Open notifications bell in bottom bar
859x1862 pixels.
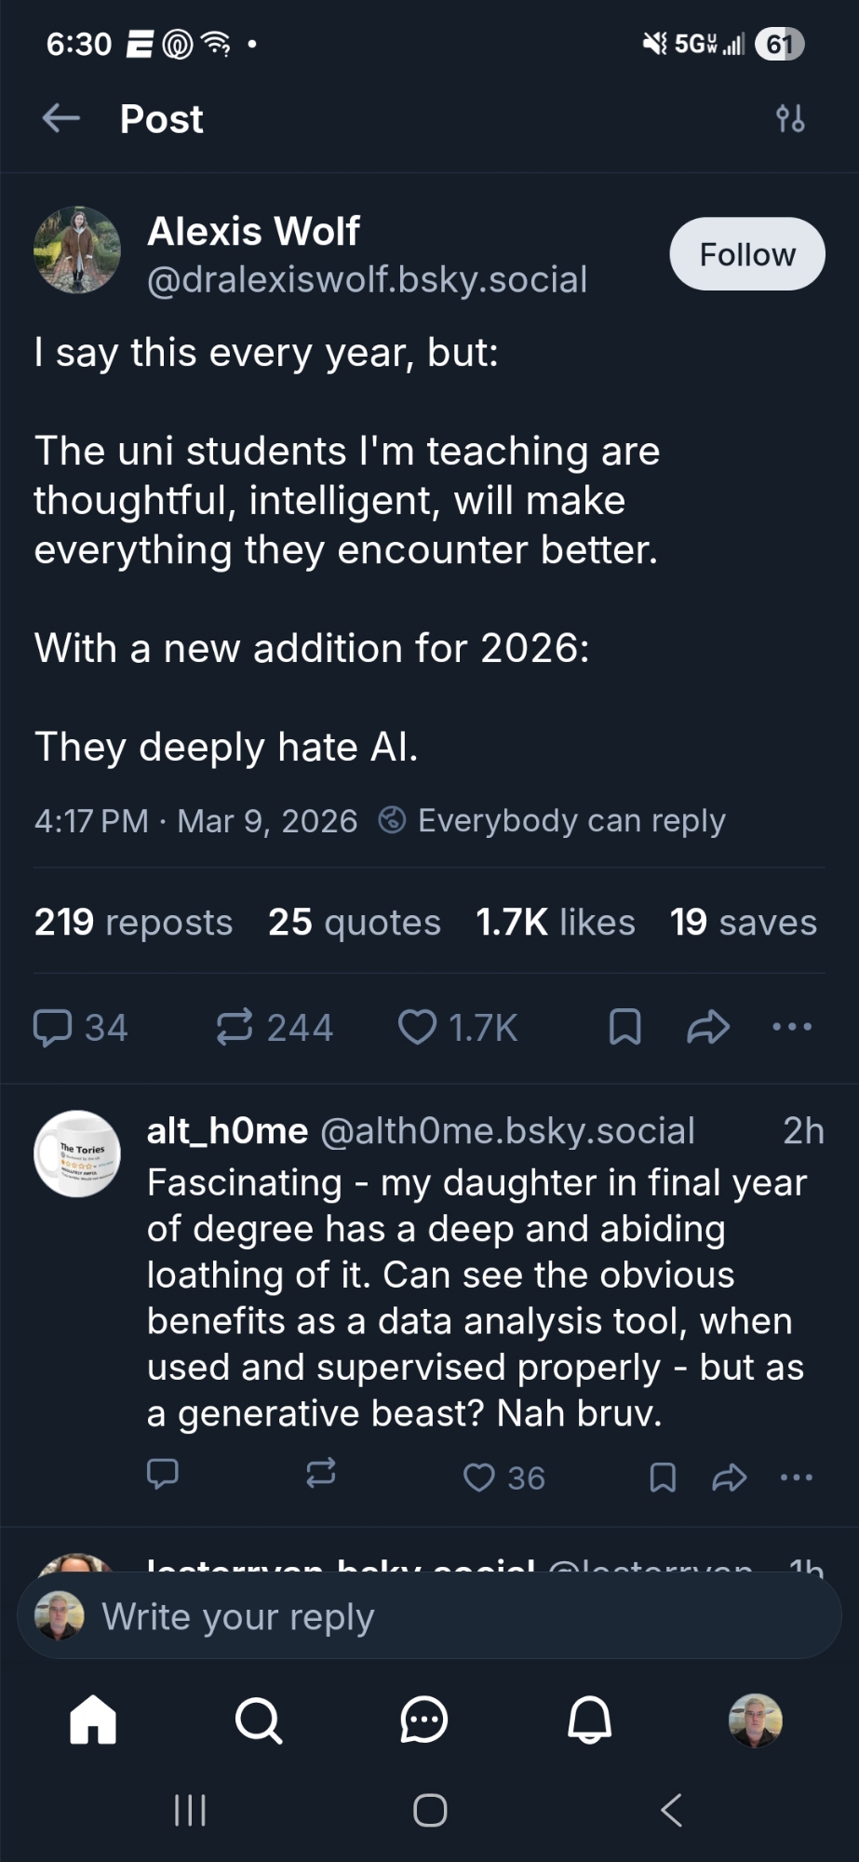[x=589, y=1720]
